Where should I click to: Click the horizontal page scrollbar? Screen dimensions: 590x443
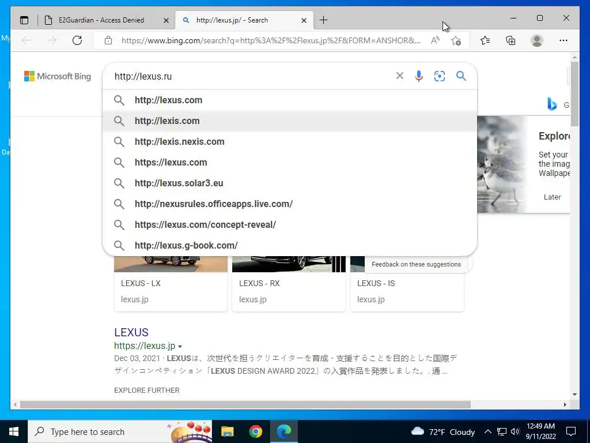coord(245,404)
